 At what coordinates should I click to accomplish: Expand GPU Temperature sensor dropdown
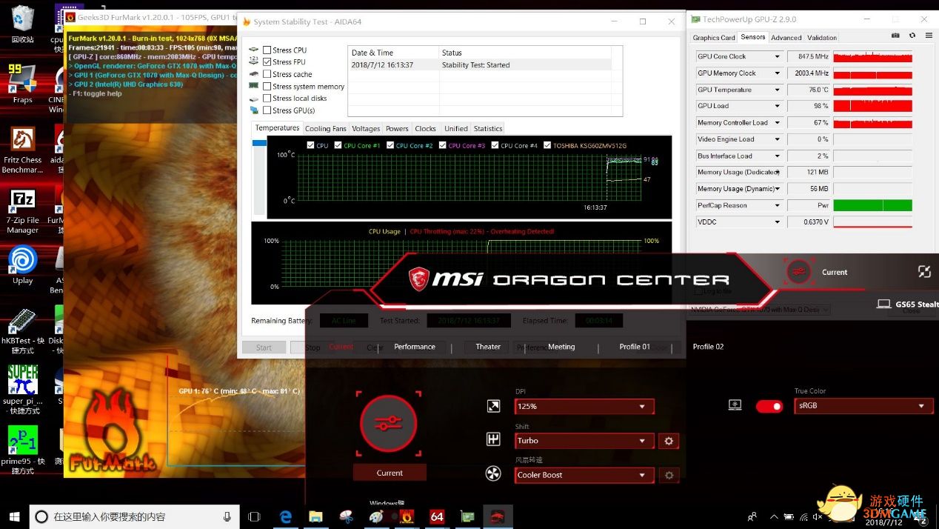point(778,90)
